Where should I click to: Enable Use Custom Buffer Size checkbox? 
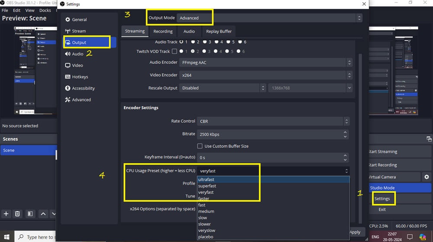pos(200,146)
